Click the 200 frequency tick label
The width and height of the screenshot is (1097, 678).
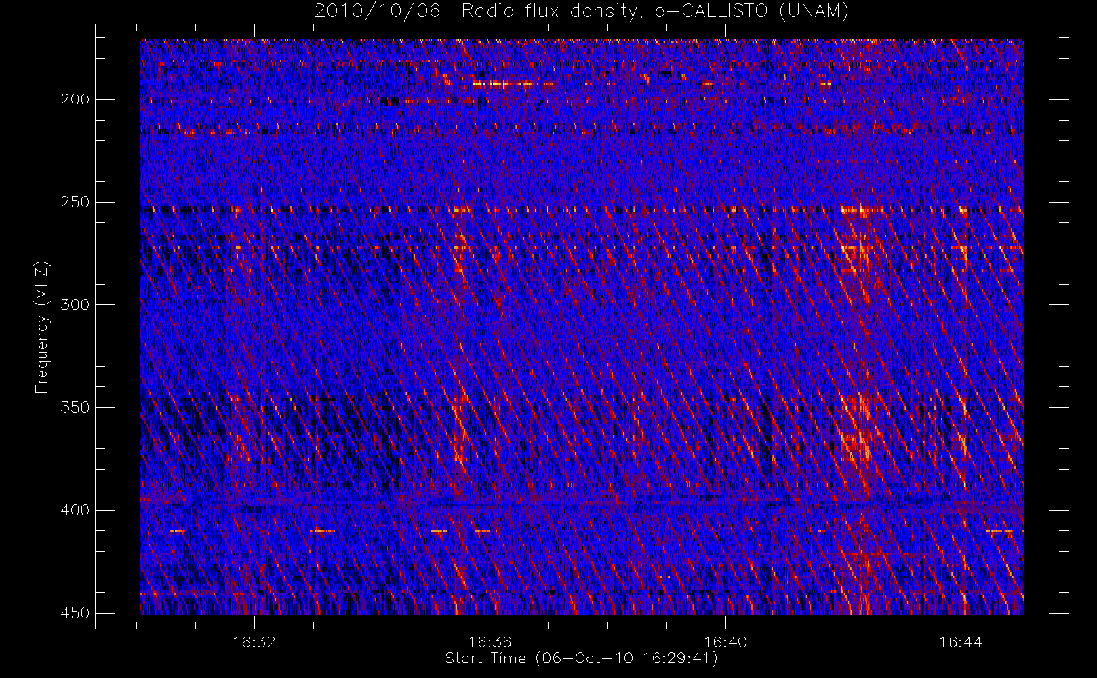(75, 100)
